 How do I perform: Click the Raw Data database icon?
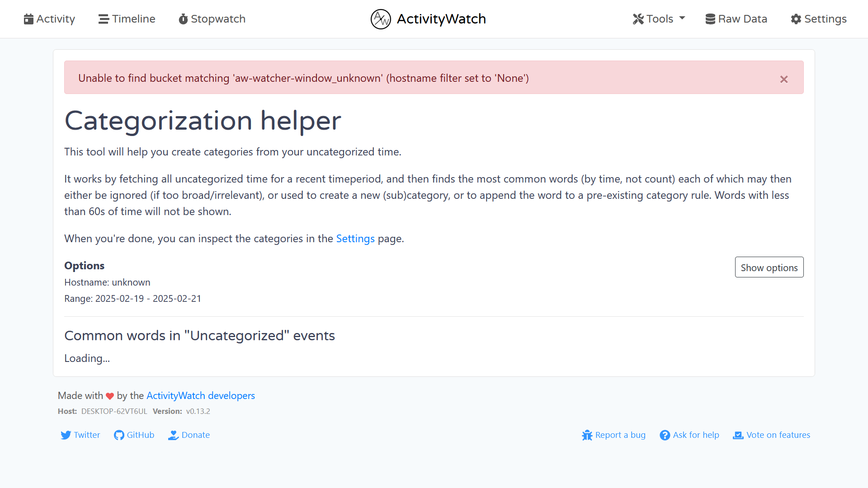pos(710,19)
